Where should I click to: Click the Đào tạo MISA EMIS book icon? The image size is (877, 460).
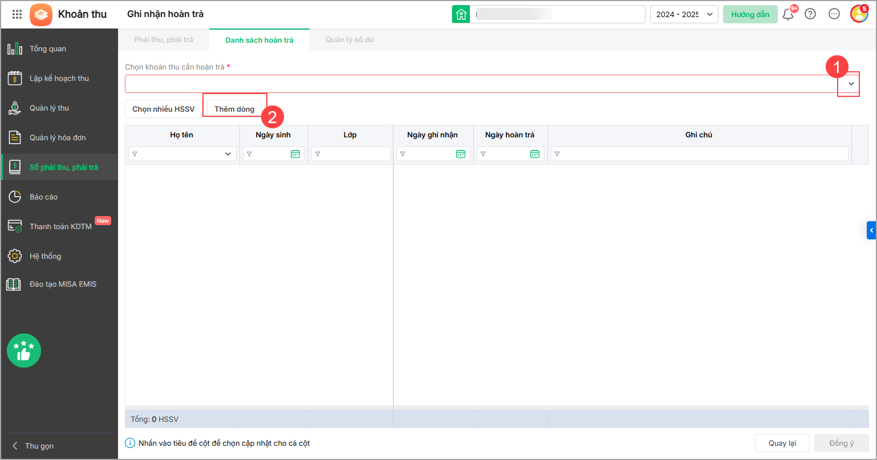(14, 284)
